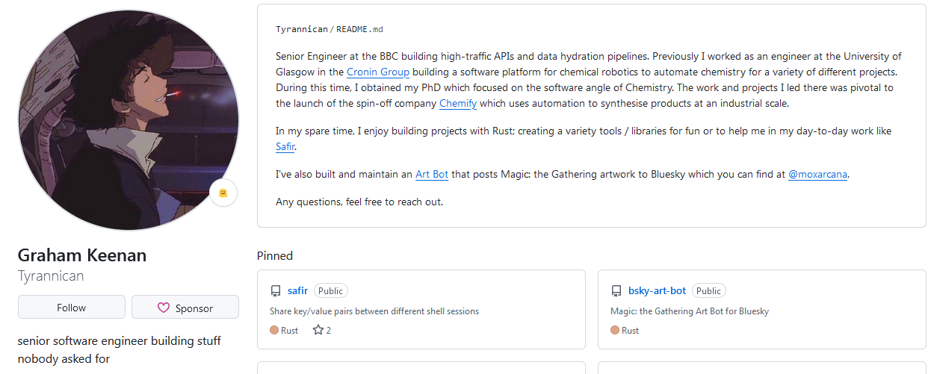Click the Public badge next to bsky-art-bot
Image resolution: width=931 pixels, height=374 pixels.
709,291
